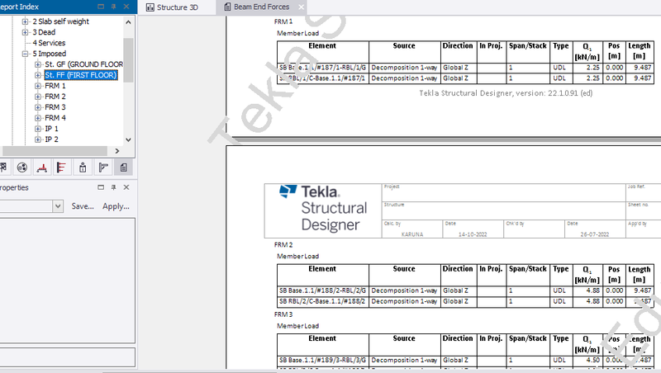This screenshot has height=373, width=661.
Task: Click the Report Index scroll-up arrow
Action: 129,22
